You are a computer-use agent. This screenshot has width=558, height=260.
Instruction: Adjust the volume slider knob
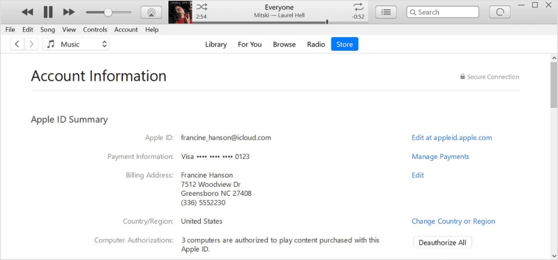(x=108, y=13)
